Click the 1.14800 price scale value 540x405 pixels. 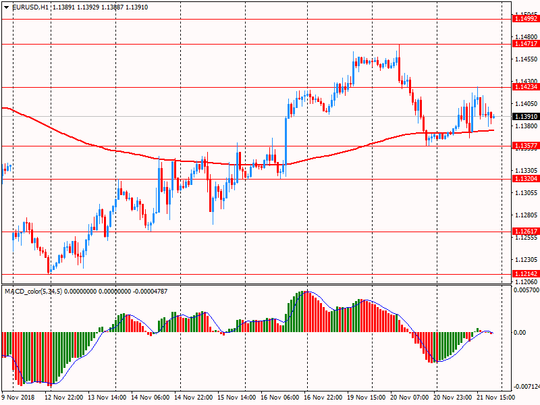click(526, 36)
